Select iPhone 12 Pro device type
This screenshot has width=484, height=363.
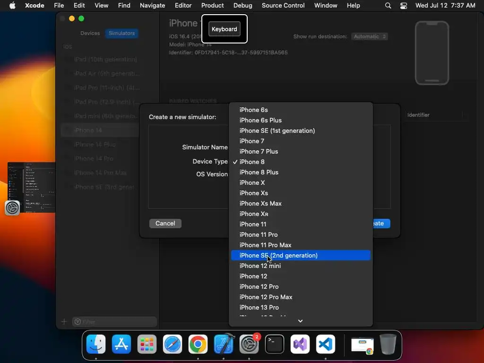[x=301, y=286]
